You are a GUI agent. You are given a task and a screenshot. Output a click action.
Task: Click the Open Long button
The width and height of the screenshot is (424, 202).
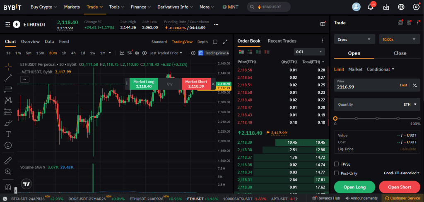coord(354,187)
